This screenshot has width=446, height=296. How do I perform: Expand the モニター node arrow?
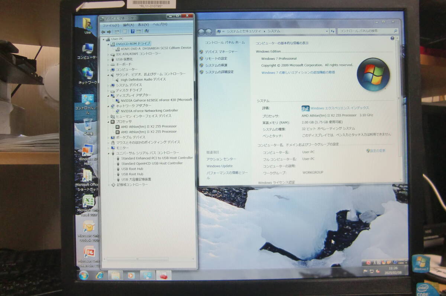click(x=109, y=148)
